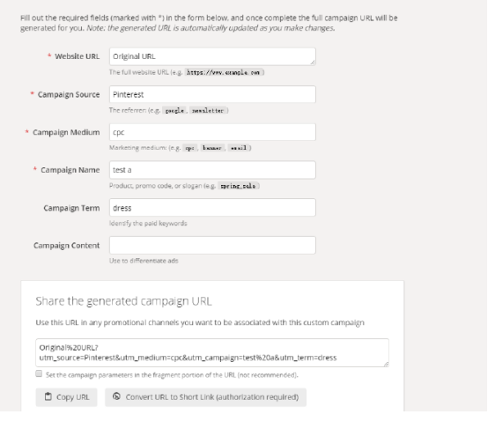Click into the Campaign Medium field
The image size is (488, 421).
tap(212, 132)
